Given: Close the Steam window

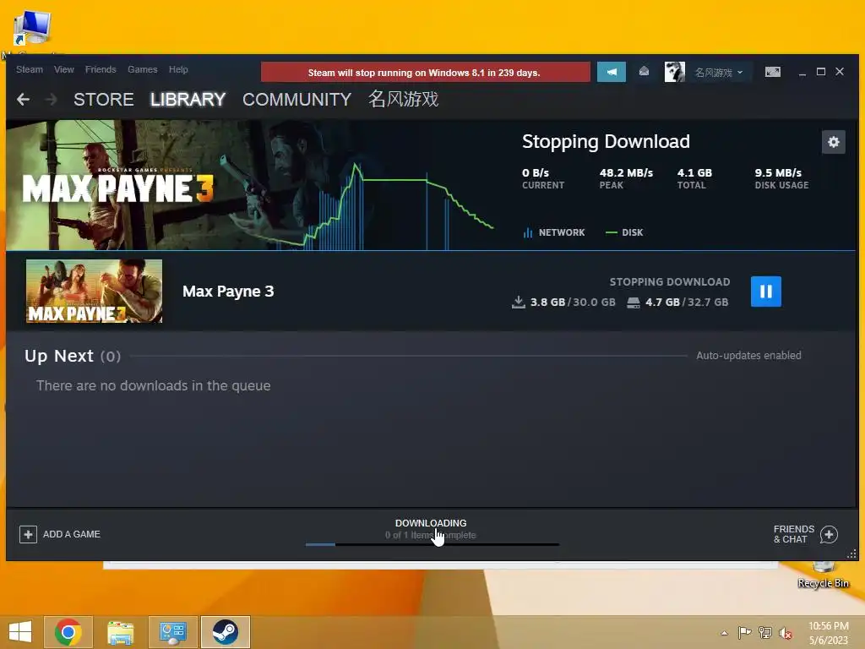Looking at the screenshot, I should point(840,72).
